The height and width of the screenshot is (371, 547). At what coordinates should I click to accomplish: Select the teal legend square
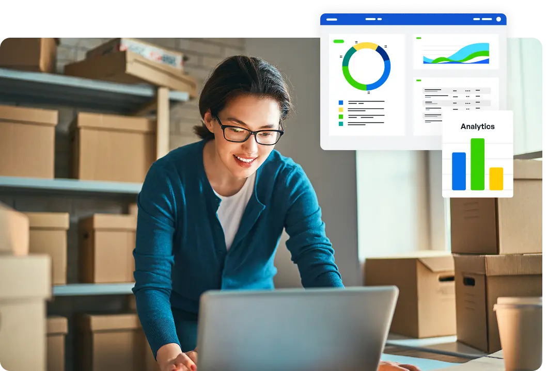click(x=341, y=124)
